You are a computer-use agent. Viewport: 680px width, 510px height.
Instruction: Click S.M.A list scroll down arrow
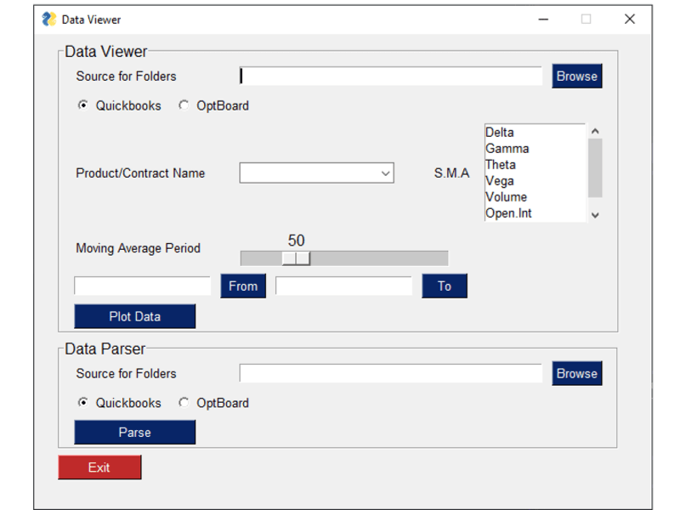click(595, 215)
